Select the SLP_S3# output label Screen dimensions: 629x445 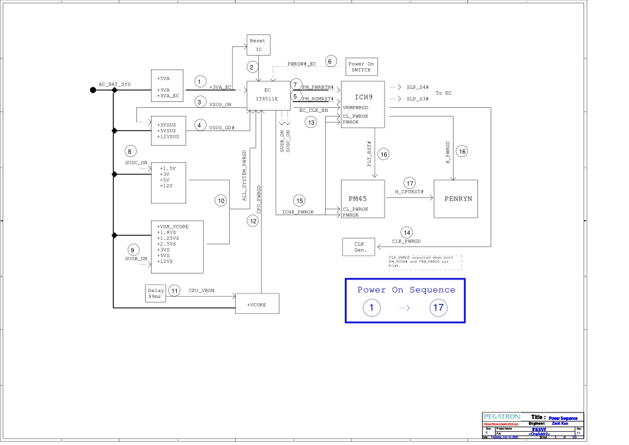click(418, 99)
